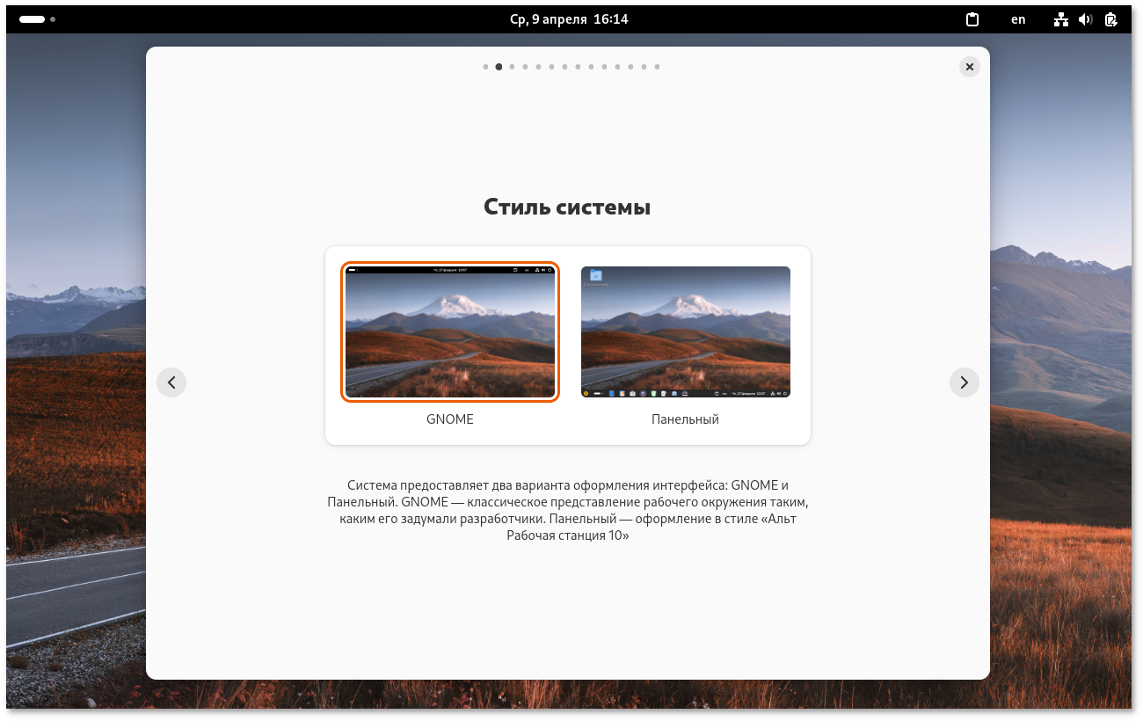This screenshot has height=721, width=1143.
Task: Open the 'en' keyboard layout indicator
Action: tap(1017, 18)
